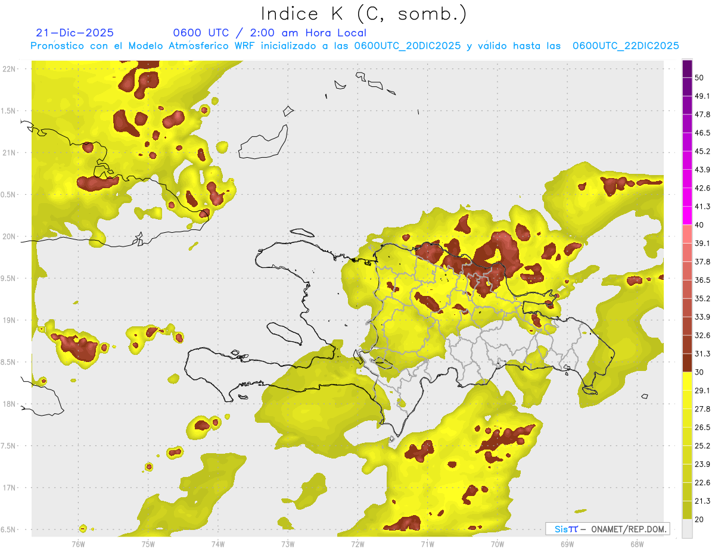The image size is (715, 552).
Task: Click the '22N' latitude label
Action: [10, 68]
